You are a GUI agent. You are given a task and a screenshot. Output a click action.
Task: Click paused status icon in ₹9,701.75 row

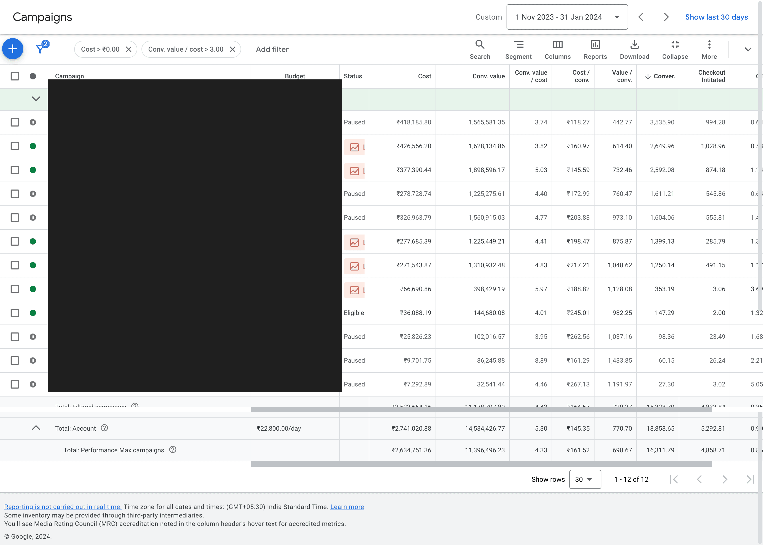coord(33,361)
